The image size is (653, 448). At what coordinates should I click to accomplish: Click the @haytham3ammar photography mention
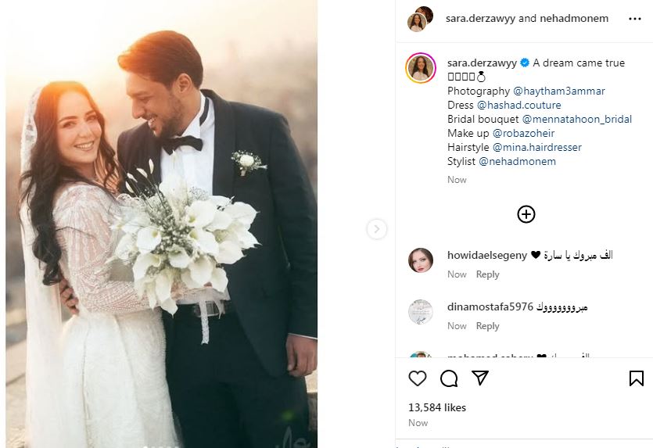(x=559, y=91)
